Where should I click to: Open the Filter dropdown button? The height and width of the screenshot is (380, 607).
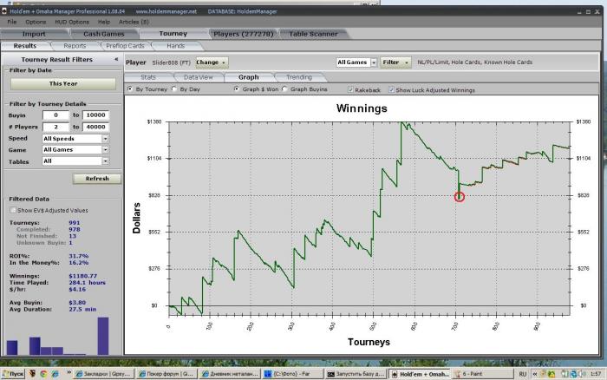point(395,62)
